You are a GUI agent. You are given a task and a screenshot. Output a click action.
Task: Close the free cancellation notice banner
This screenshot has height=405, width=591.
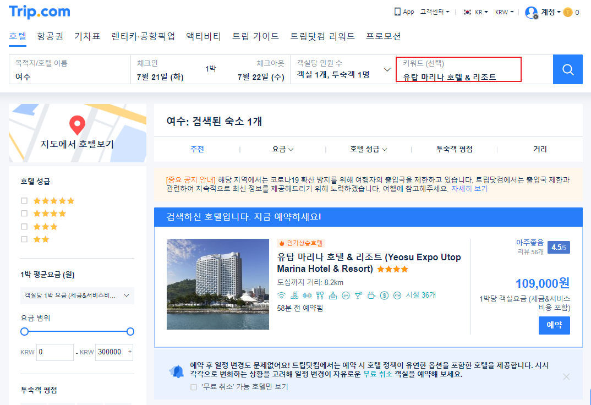[x=566, y=377]
